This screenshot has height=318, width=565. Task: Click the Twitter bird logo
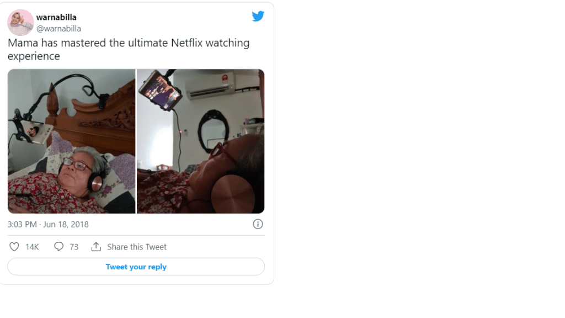(x=258, y=16)
